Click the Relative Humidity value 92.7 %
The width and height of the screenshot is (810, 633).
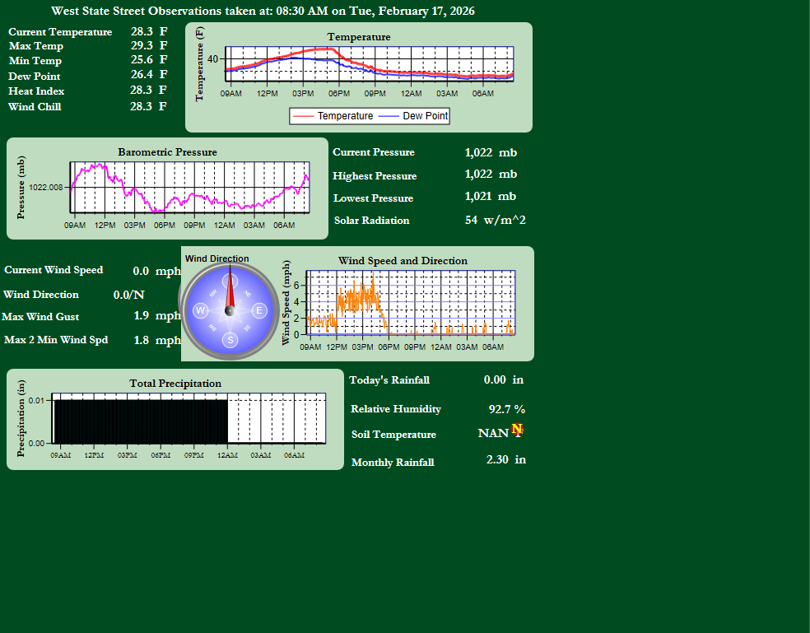pyautogui.click(x=506, y=408)
